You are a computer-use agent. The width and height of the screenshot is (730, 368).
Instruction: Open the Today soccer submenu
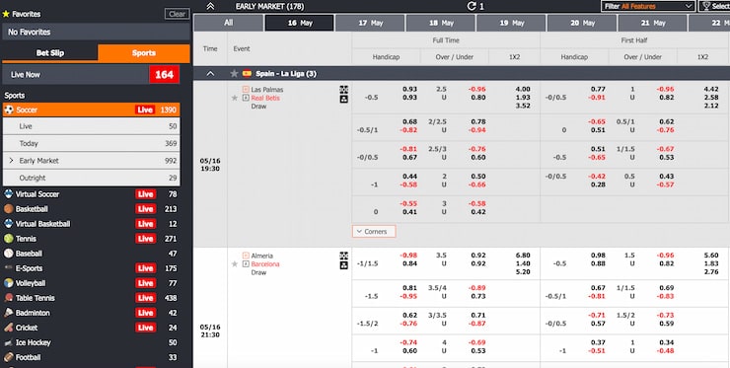coord(91,143)
